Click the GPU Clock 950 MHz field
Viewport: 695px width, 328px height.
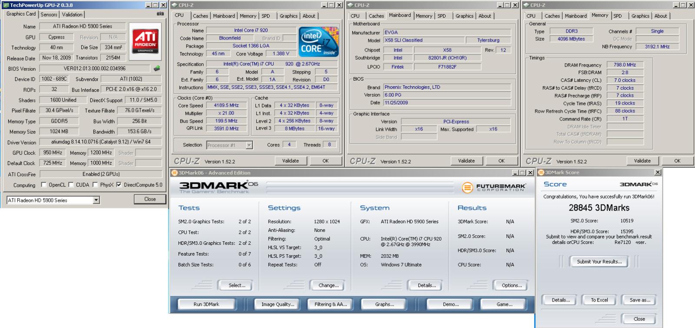[53, 153]
